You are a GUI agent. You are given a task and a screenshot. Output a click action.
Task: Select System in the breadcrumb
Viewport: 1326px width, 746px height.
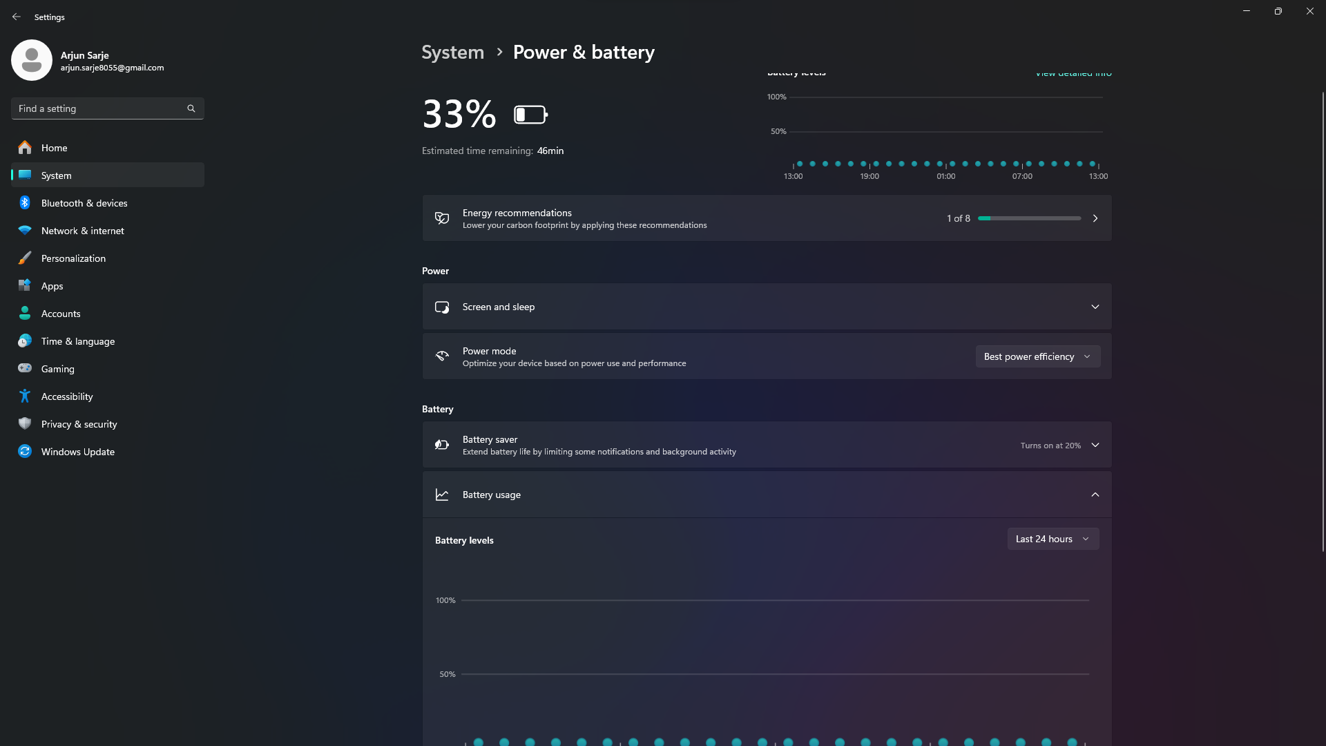[452, 52]
